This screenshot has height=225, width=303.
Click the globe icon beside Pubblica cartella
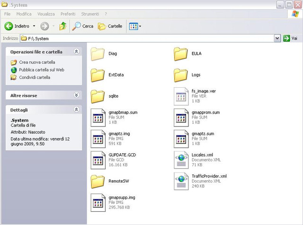(x=14, y=70)
